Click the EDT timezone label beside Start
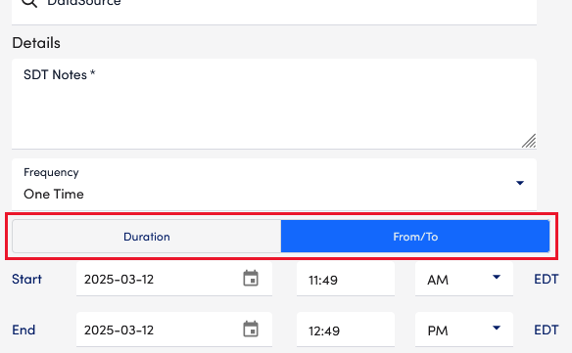572x353 pixels. (x=547, y=279)
